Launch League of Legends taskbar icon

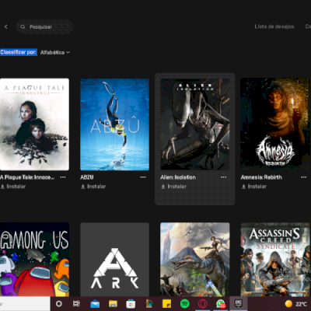pos(149,304)
